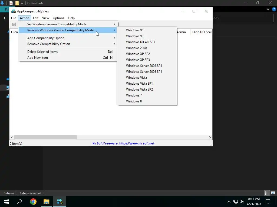Open taskbar search
The height and width of the screenshot is (207, 277).
tap(19, 202)
